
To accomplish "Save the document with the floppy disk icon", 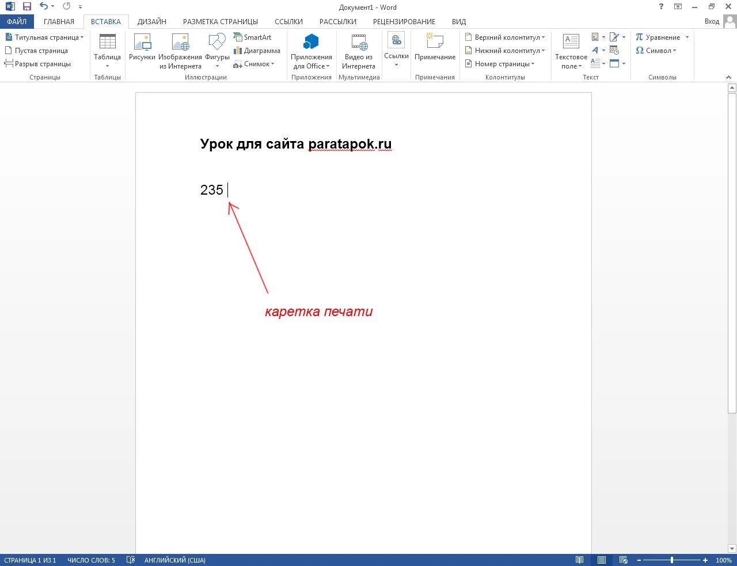I will [26, 7].
